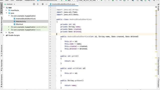Click 'this.deleted = deleted;' statement

[76, 49]
